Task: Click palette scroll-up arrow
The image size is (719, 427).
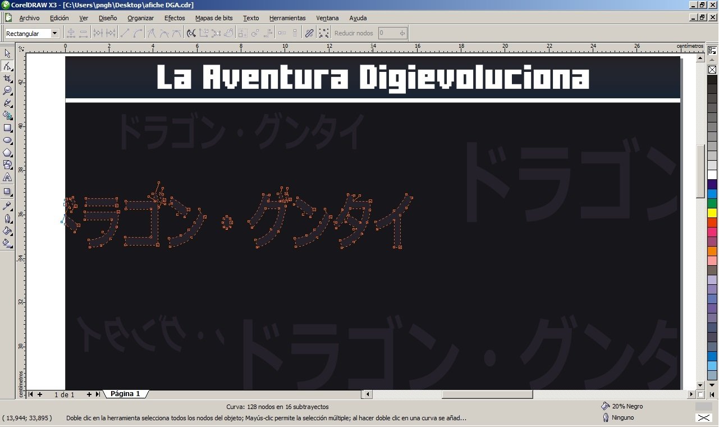Action: click(712, 60)
